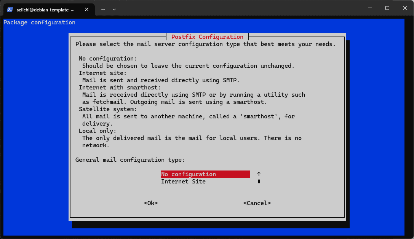Viewport: 414px width, 239px height.
Task: Select the seiichi@debian-template terminal tab
Action: tap(49, 10)
